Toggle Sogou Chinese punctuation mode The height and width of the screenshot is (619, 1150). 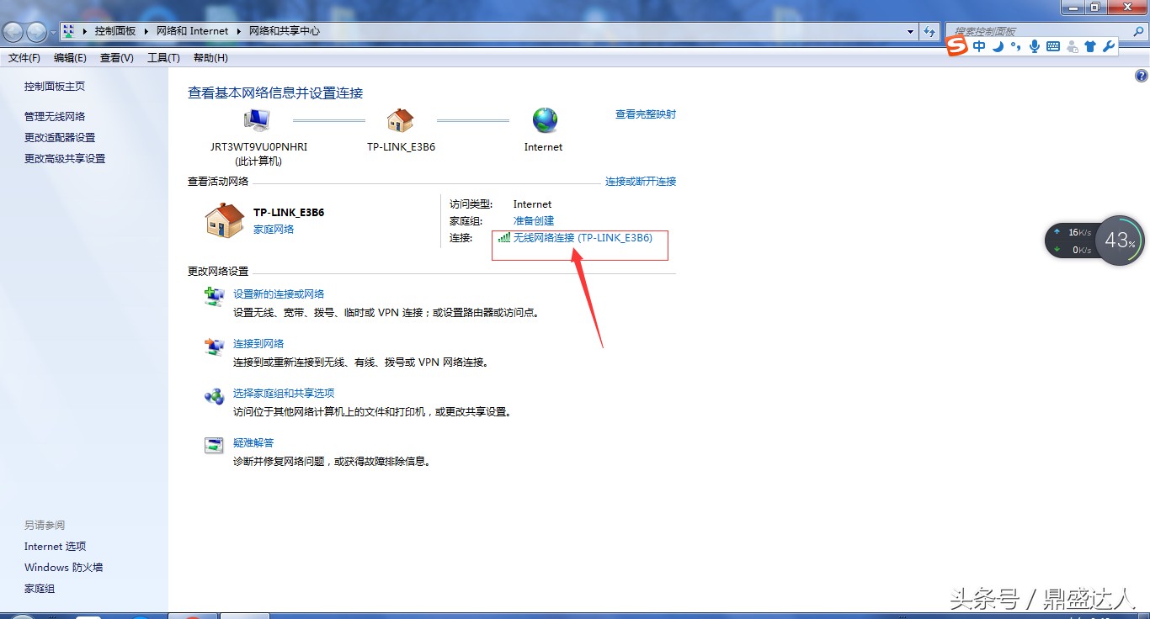[1016, 47]
